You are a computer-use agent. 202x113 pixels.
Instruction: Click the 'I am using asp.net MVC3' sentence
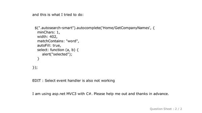click(100, 94)
